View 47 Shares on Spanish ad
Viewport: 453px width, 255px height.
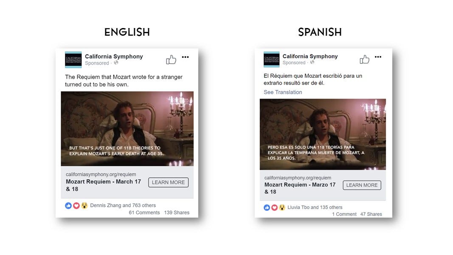(x=371, y=214)
